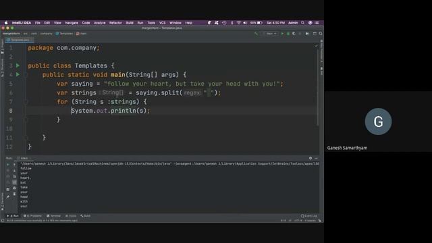Click fold end marker on line 9
432x243 pixels.
(x=26, y=120)
